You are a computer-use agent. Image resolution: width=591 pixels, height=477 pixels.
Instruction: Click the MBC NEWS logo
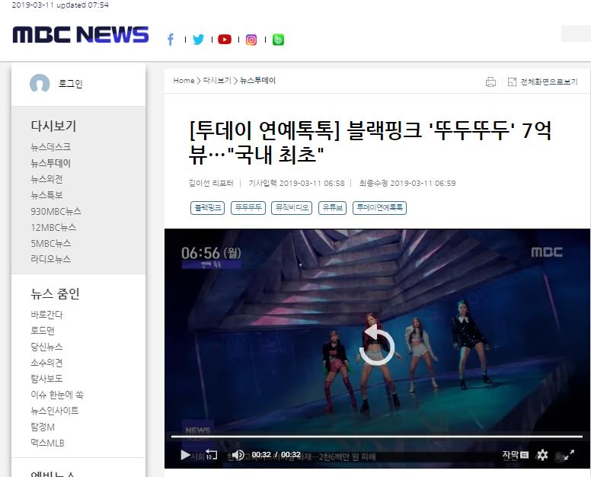click(81, 34)
